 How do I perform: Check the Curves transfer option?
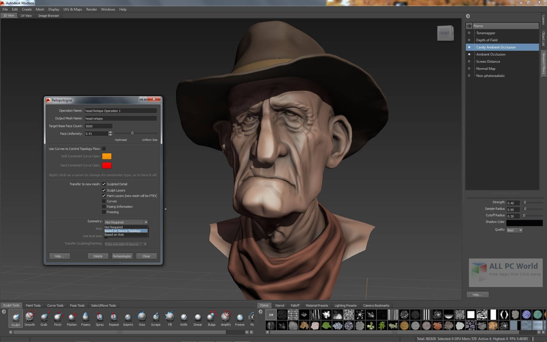click(104, 201)
